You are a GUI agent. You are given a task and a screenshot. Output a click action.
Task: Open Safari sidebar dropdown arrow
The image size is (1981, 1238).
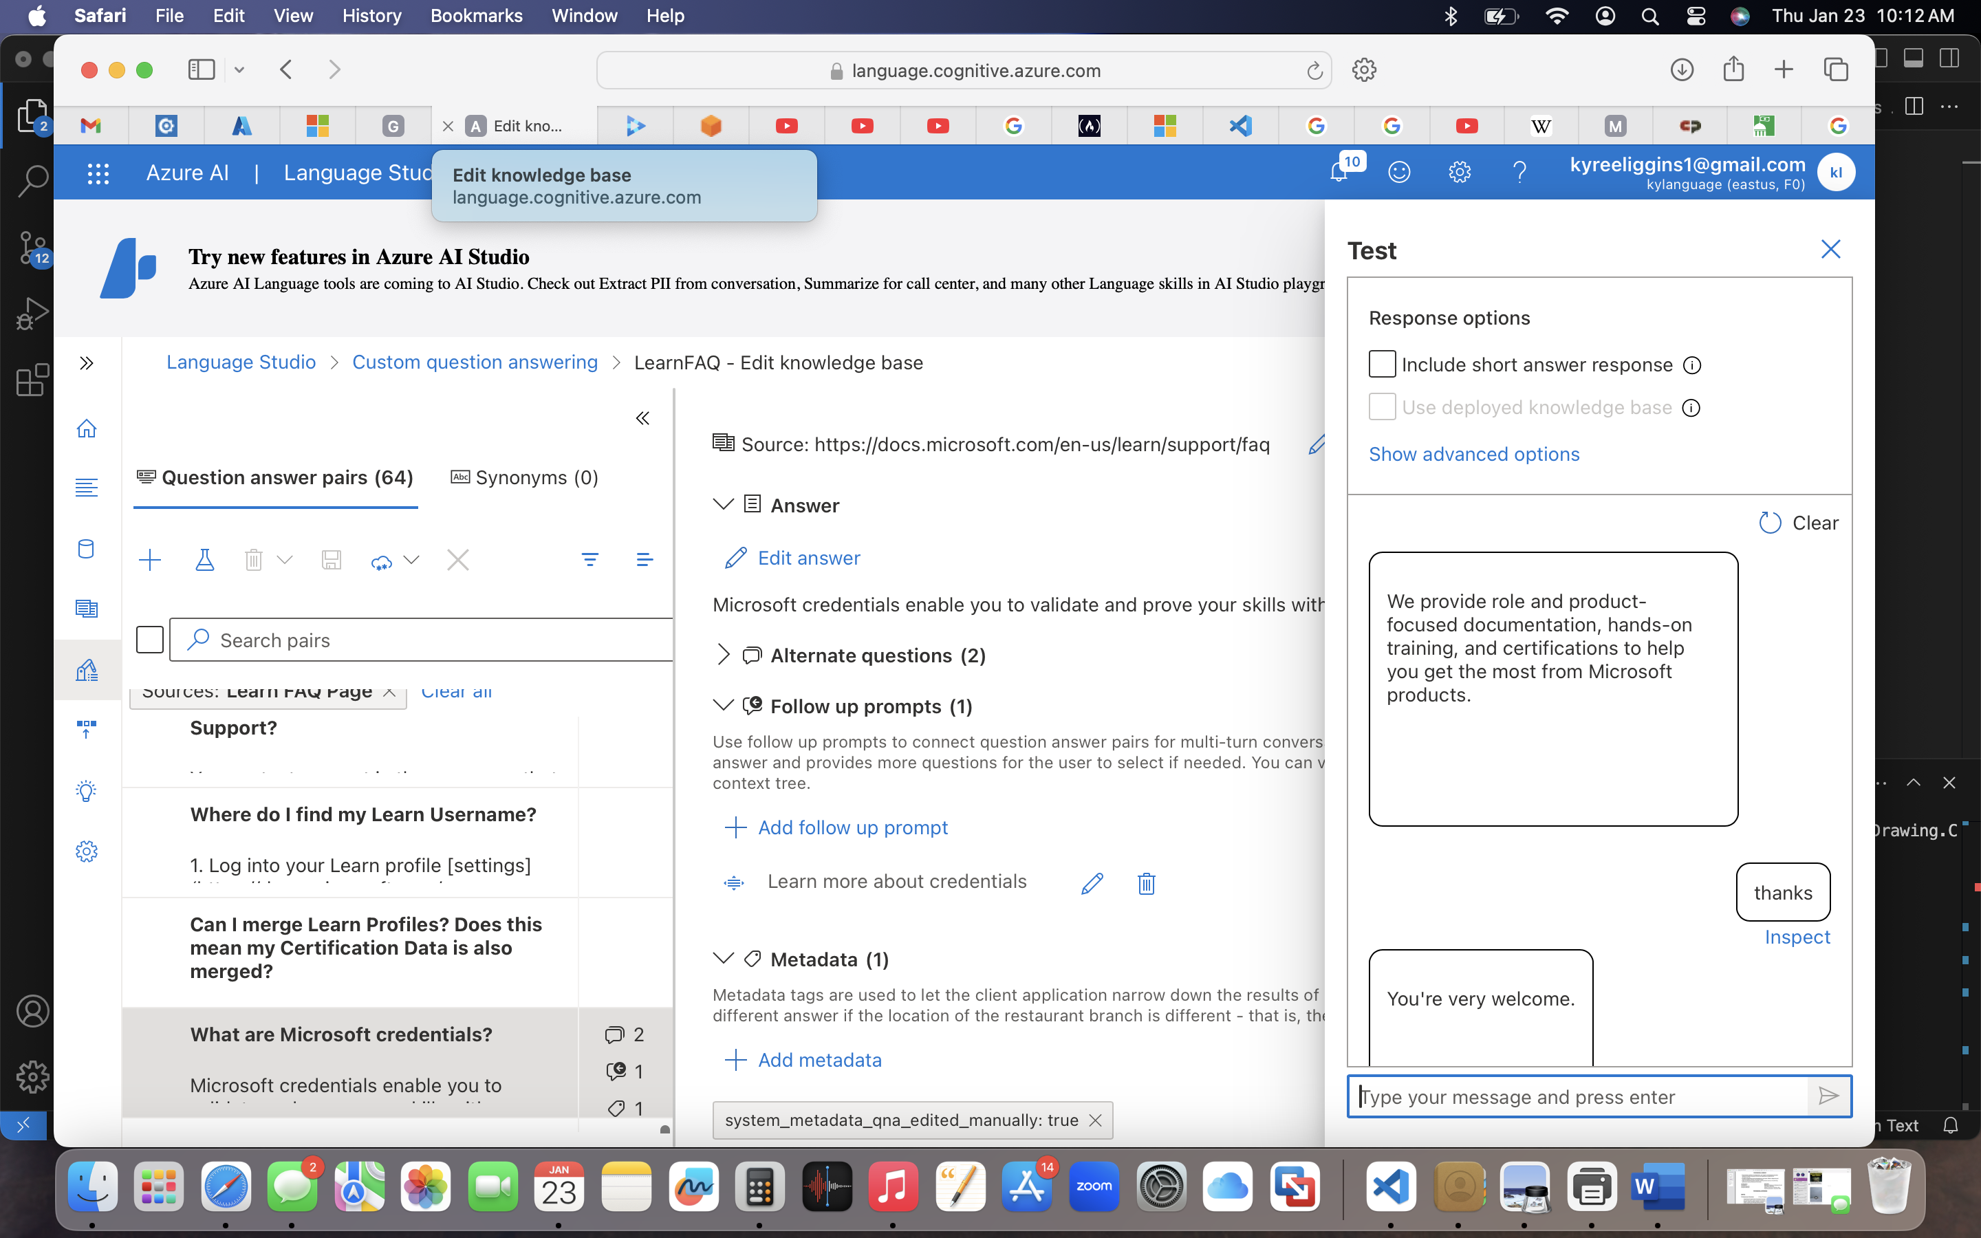pyautogui.click(x=239, y=70)
